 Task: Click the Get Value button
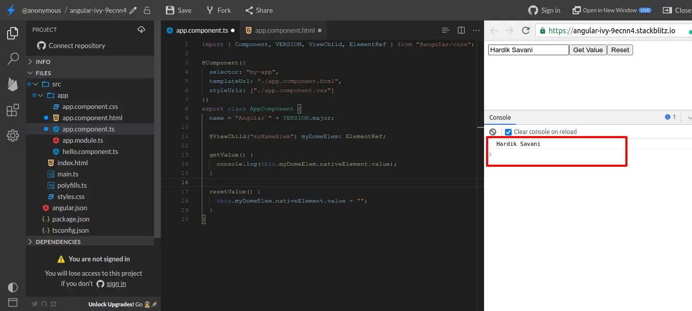[588, 50]
